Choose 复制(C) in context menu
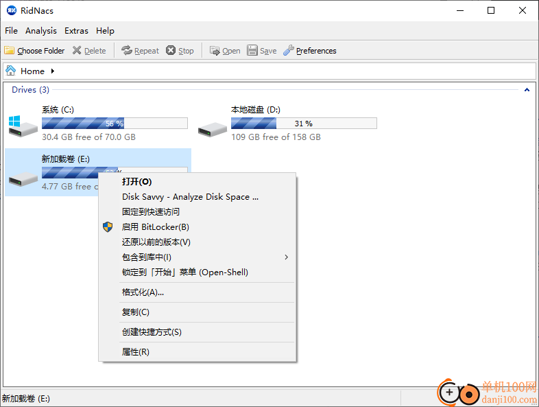Image resolution: width=539 pixels, height=407 pixels. (x=197, y=312)
